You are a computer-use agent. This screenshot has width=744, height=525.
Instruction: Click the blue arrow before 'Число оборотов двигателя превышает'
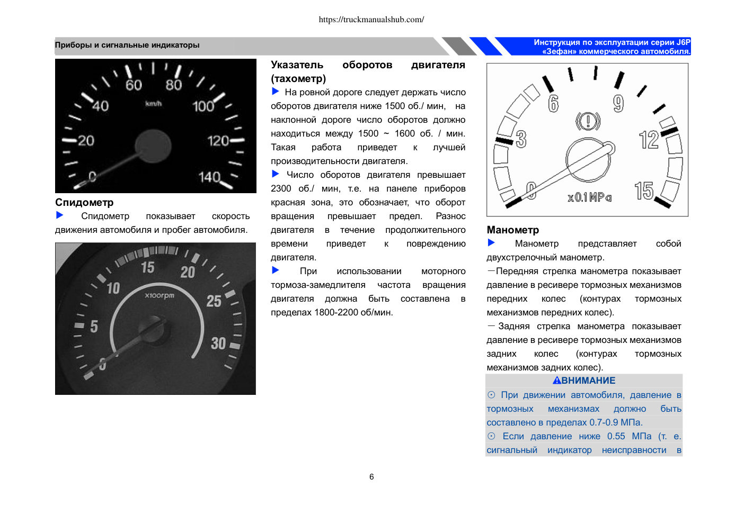click(276, 174)
